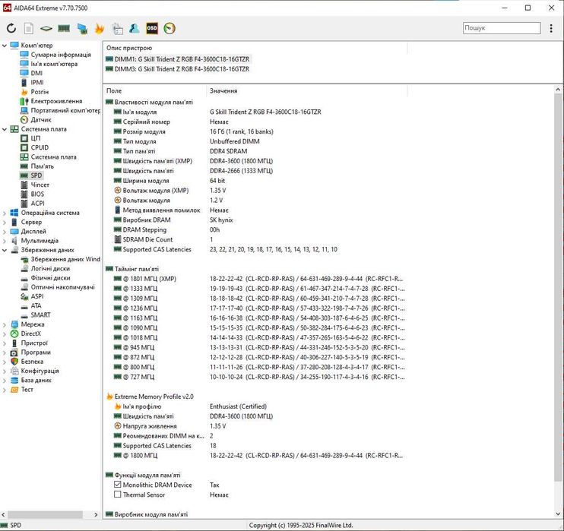This screenshot has height=531, width=564.
Task: Open the Cache and Memory Benchmark toolbar icon
Action: [117, 28]
